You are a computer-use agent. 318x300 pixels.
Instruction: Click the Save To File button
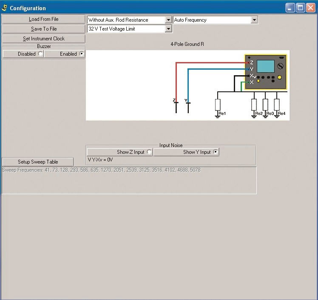tap(44, 29)
